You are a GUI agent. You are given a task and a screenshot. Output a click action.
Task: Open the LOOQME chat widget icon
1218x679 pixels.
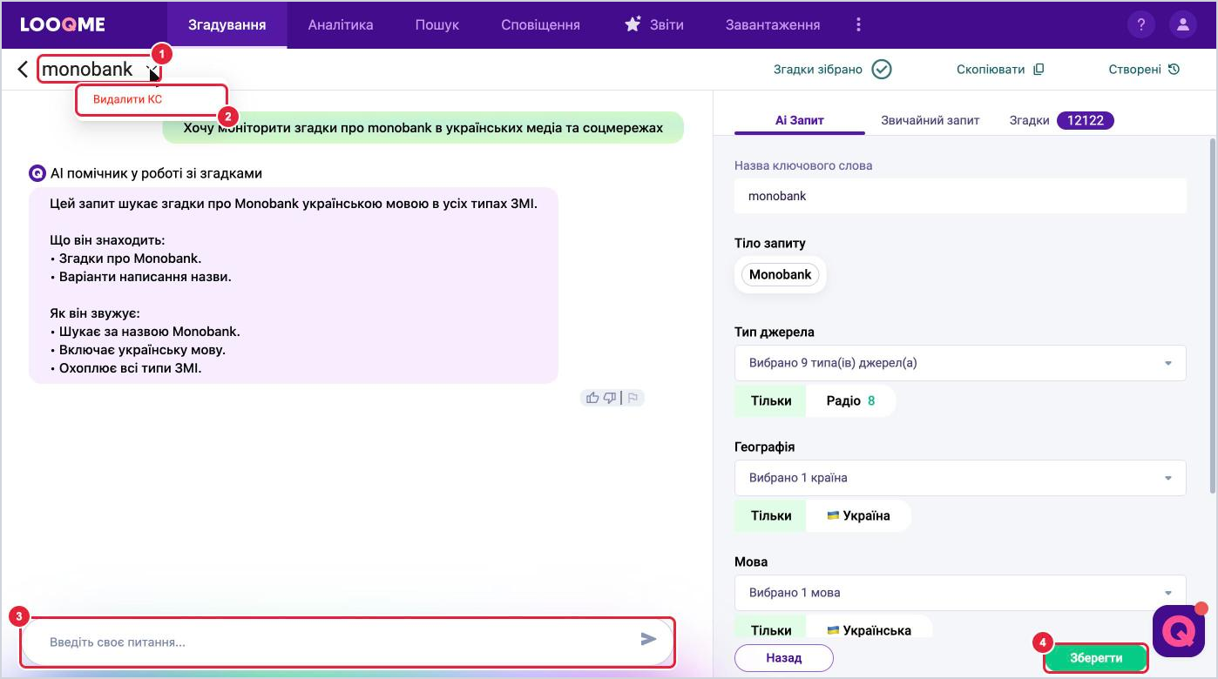point(1178,631)
